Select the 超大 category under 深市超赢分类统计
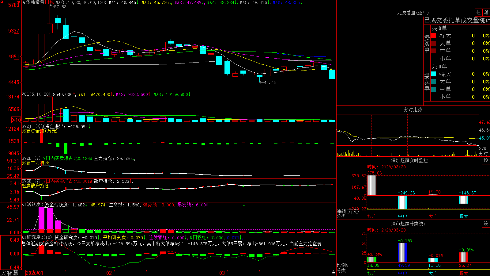490x276 pixels. pyautogui.click(x=464, y=273)
